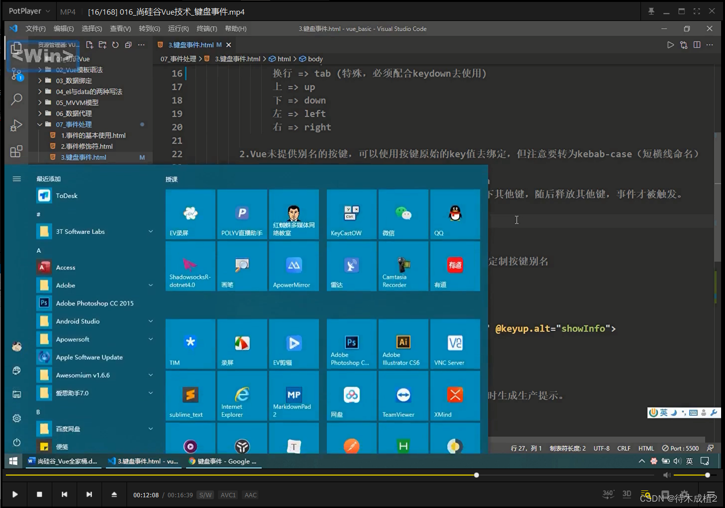Open VS Code Extensions view icon

coord(17,151)
